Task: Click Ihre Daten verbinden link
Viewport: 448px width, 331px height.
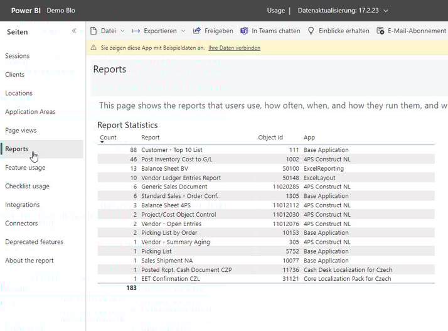Action: pos(234,48)
